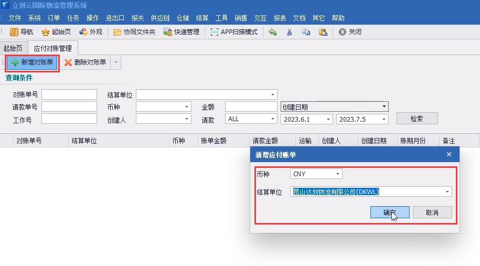The width and height of the screenshot is (480, 266).
Task: Open 快递管理 express management
Action: 181,32
